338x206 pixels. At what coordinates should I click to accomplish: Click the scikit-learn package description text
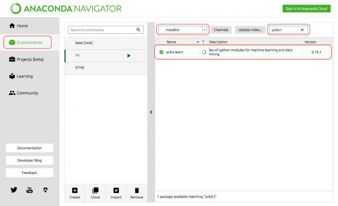point(250,52)
